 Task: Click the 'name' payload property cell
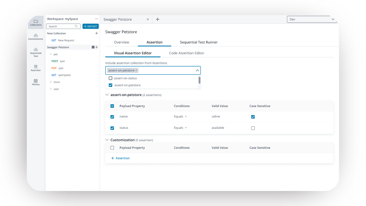[124, 117]
